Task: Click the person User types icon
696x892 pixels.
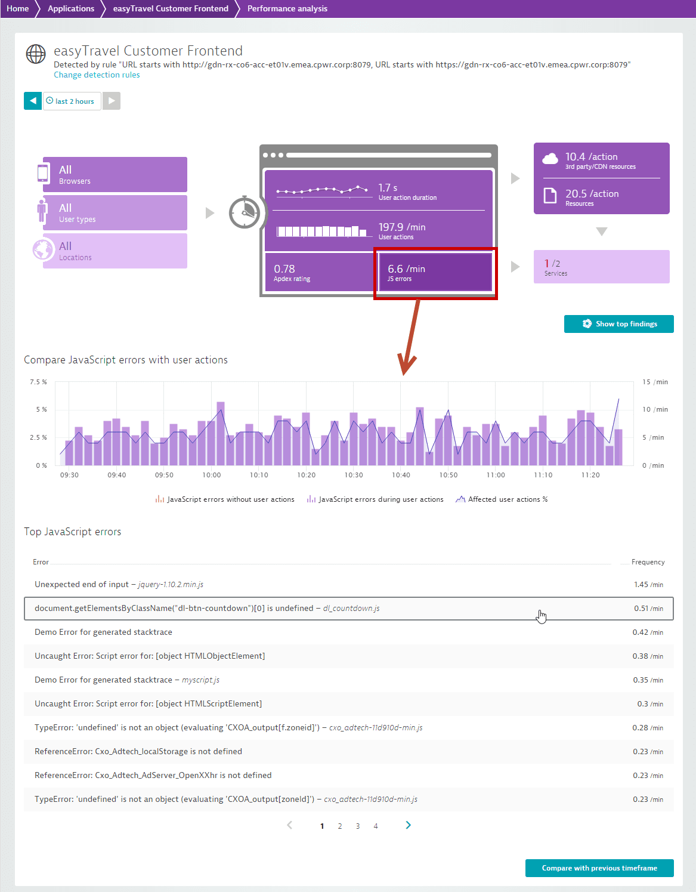Action: (42, 212)
